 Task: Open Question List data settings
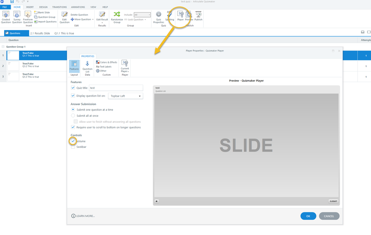coord(87,67)
